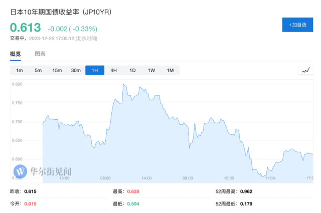321x213 pixels.
Task: Click the 最低 value 0.594
Action: click(133, 203)
